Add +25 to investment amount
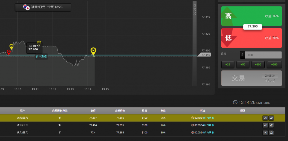The width and height of the screenshot is (288, 141). (228, 65)
